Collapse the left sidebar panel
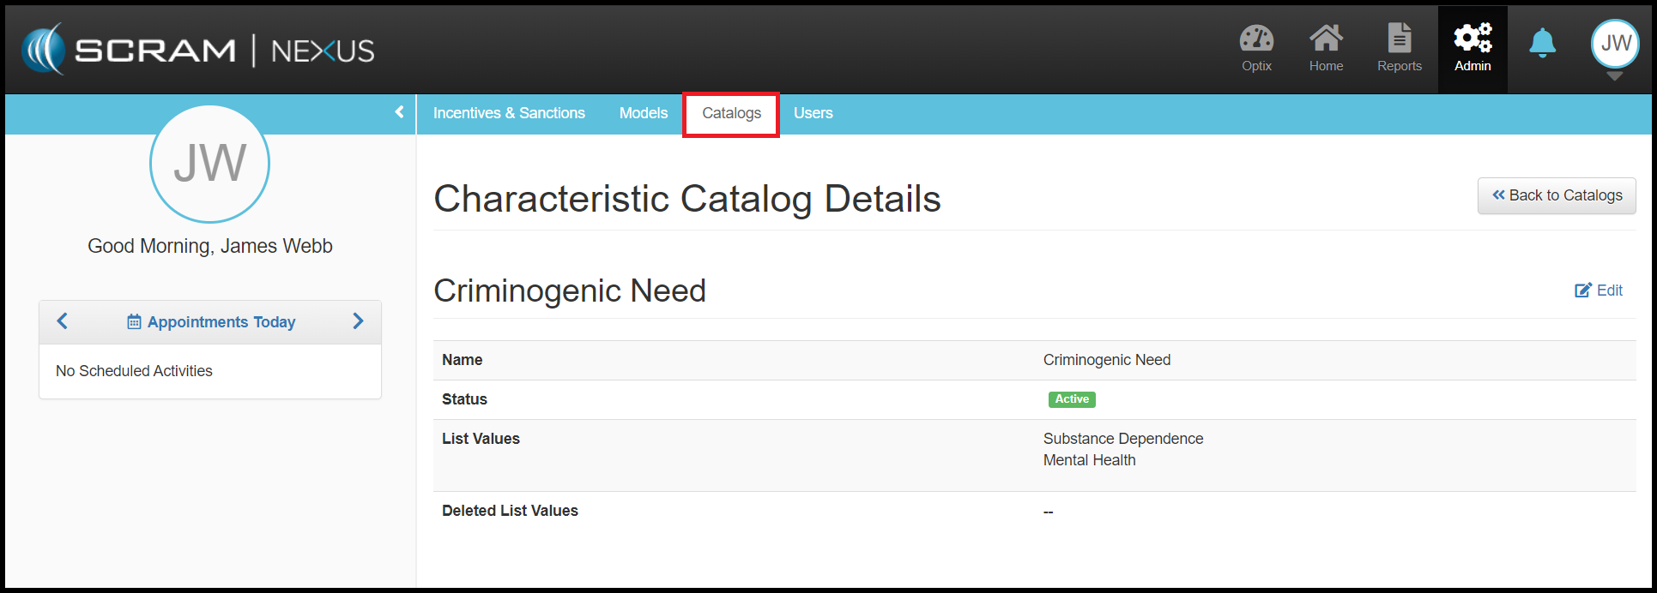 coord(399,112)
